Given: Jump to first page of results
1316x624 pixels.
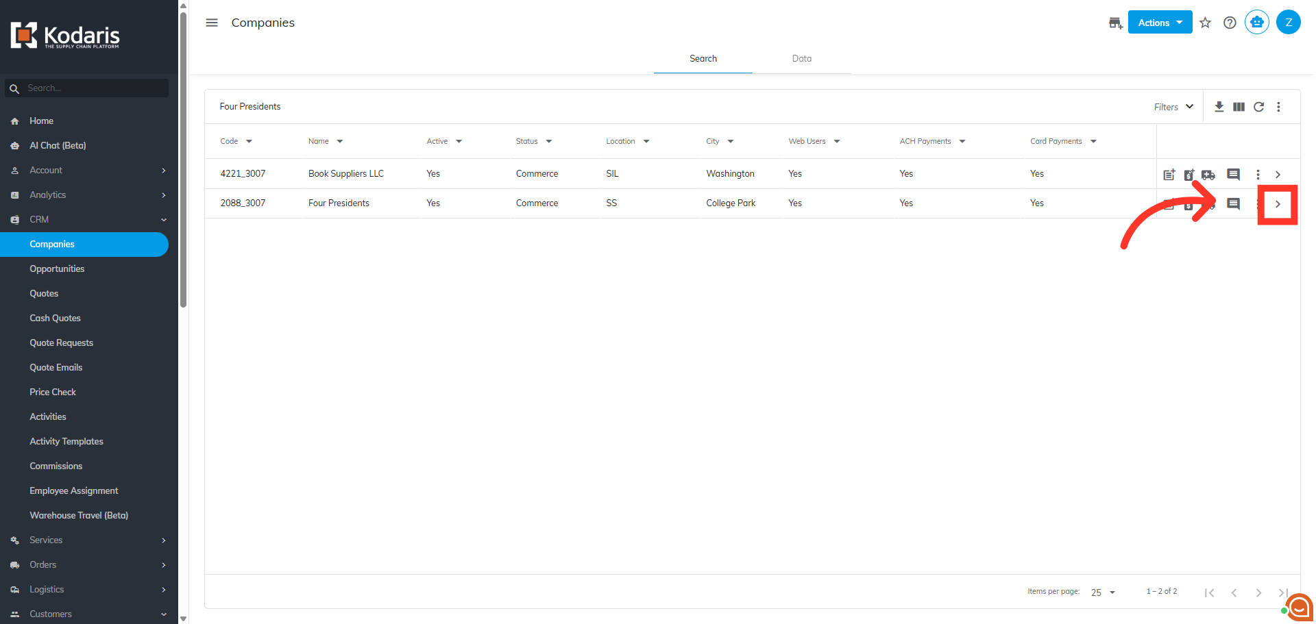Looking at the screenshot, I should pos(1209,592).
